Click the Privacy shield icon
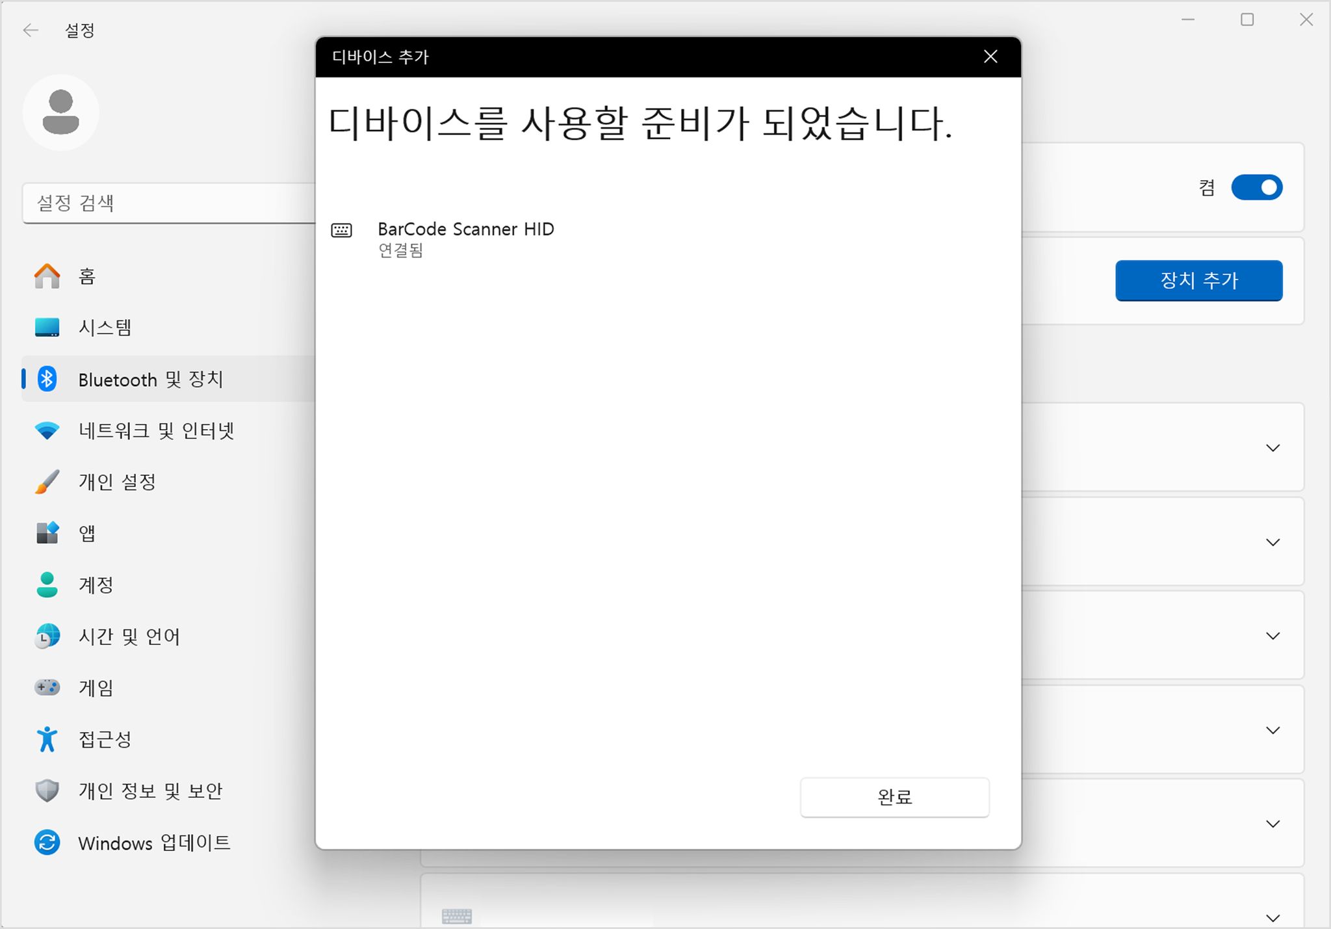This screenshot has width=1331, height=929. [x=47, y=791]
